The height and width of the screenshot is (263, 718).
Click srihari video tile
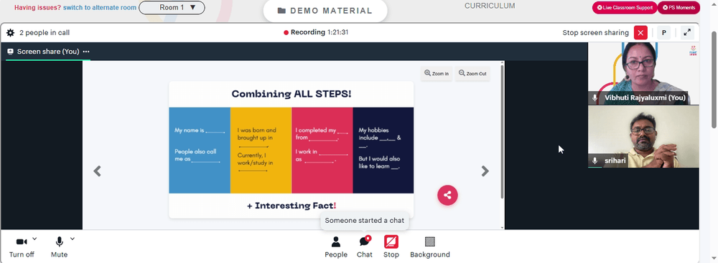click(x=643, y=137)
